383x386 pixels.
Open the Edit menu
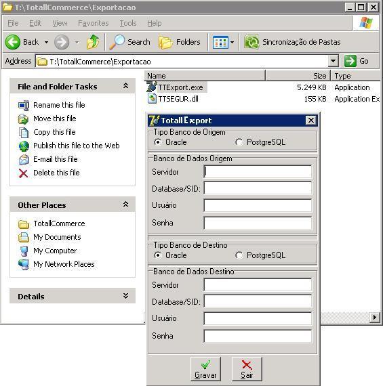[x=35, y=23]
